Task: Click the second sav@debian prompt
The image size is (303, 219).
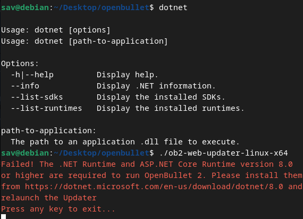Action: pyautogui.click(x=25, y=153)
